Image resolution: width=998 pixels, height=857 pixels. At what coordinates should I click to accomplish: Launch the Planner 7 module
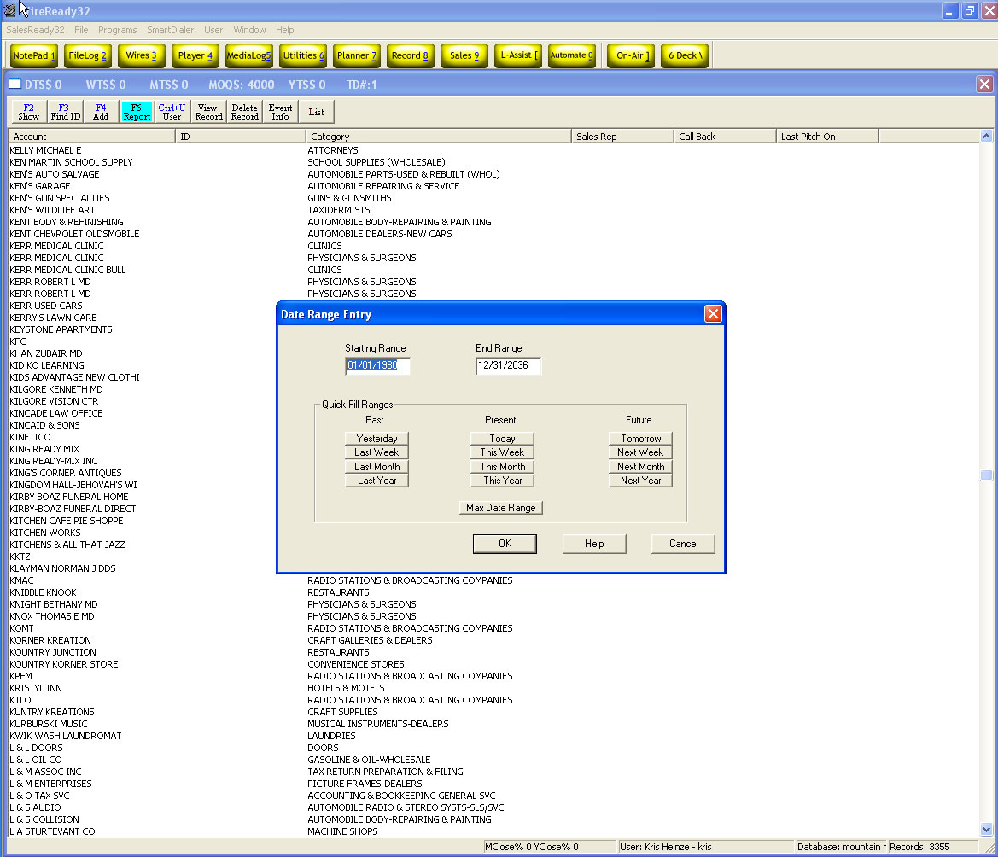click(357, 55)
